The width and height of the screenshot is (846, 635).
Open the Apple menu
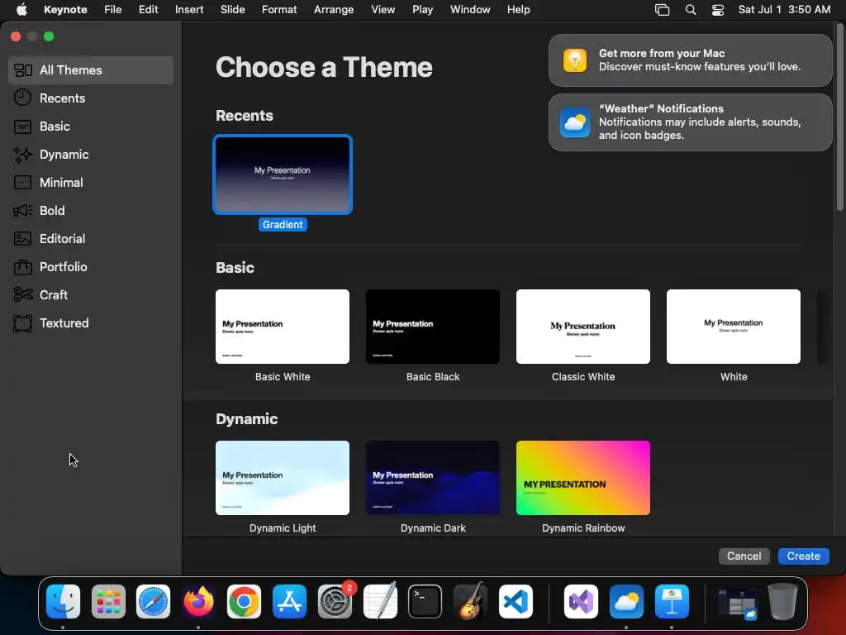pyautogui.click(x=21, y=9)
